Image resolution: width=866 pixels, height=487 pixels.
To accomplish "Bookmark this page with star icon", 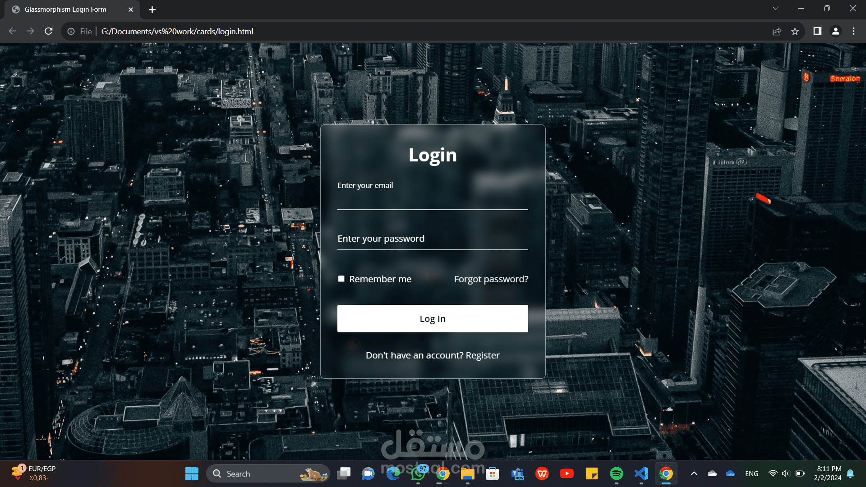I will coord(795,31).
